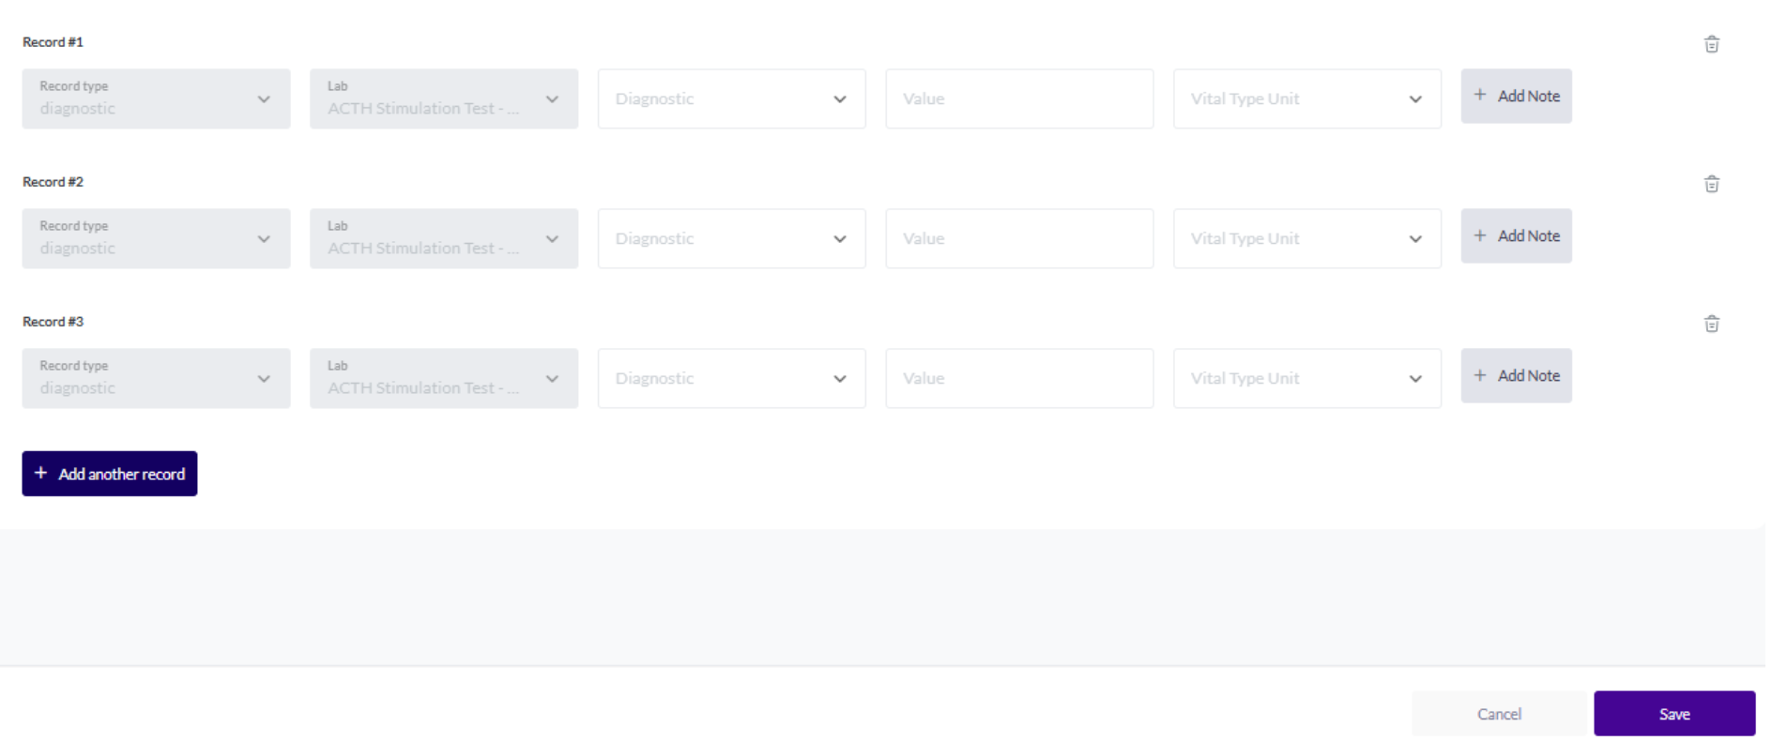This screenshot has width=1772, height=756.
Task: Expand Vital Type Unit dropdown for Record #3
Action: click(x=1306, y=378)
